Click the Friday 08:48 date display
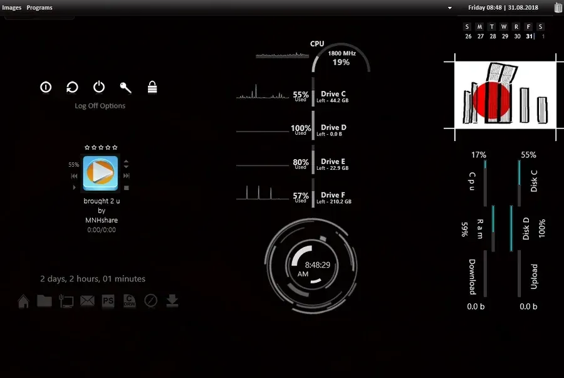This screenshot has height=378, width=564. (503, 8)
